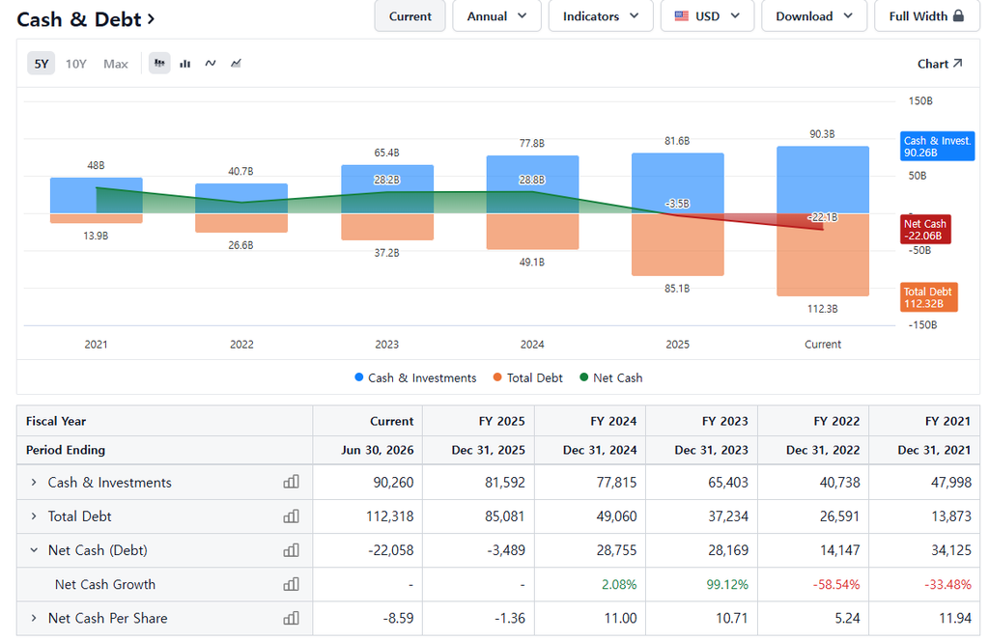The image size is (989, 641).
Task: Collapse the Net Cash (Debt) row
Action: coord(34,550)
